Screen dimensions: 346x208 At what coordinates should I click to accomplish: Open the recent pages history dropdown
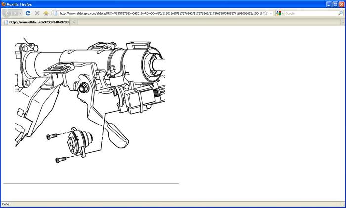click(21, 13)
